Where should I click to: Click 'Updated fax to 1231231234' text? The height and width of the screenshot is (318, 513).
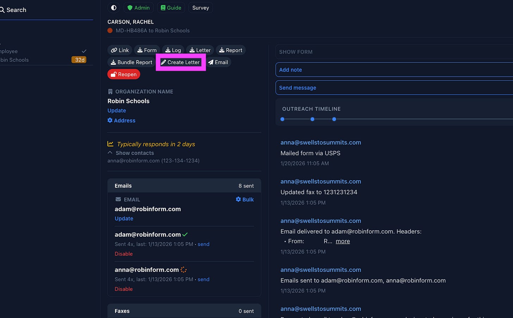[x=319, y=192]
